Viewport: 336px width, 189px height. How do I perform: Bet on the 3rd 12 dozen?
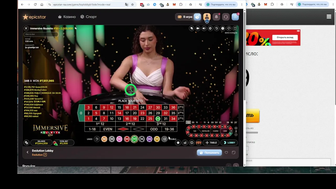click(x=161, y=124)
